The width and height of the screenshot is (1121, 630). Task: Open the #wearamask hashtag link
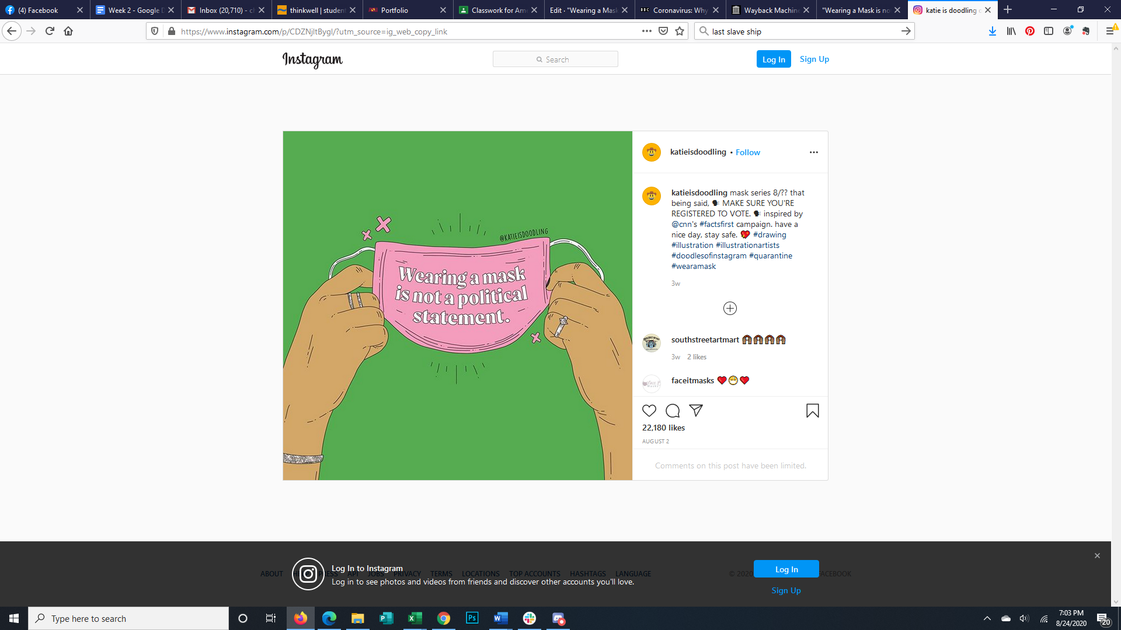coord(693,266)
